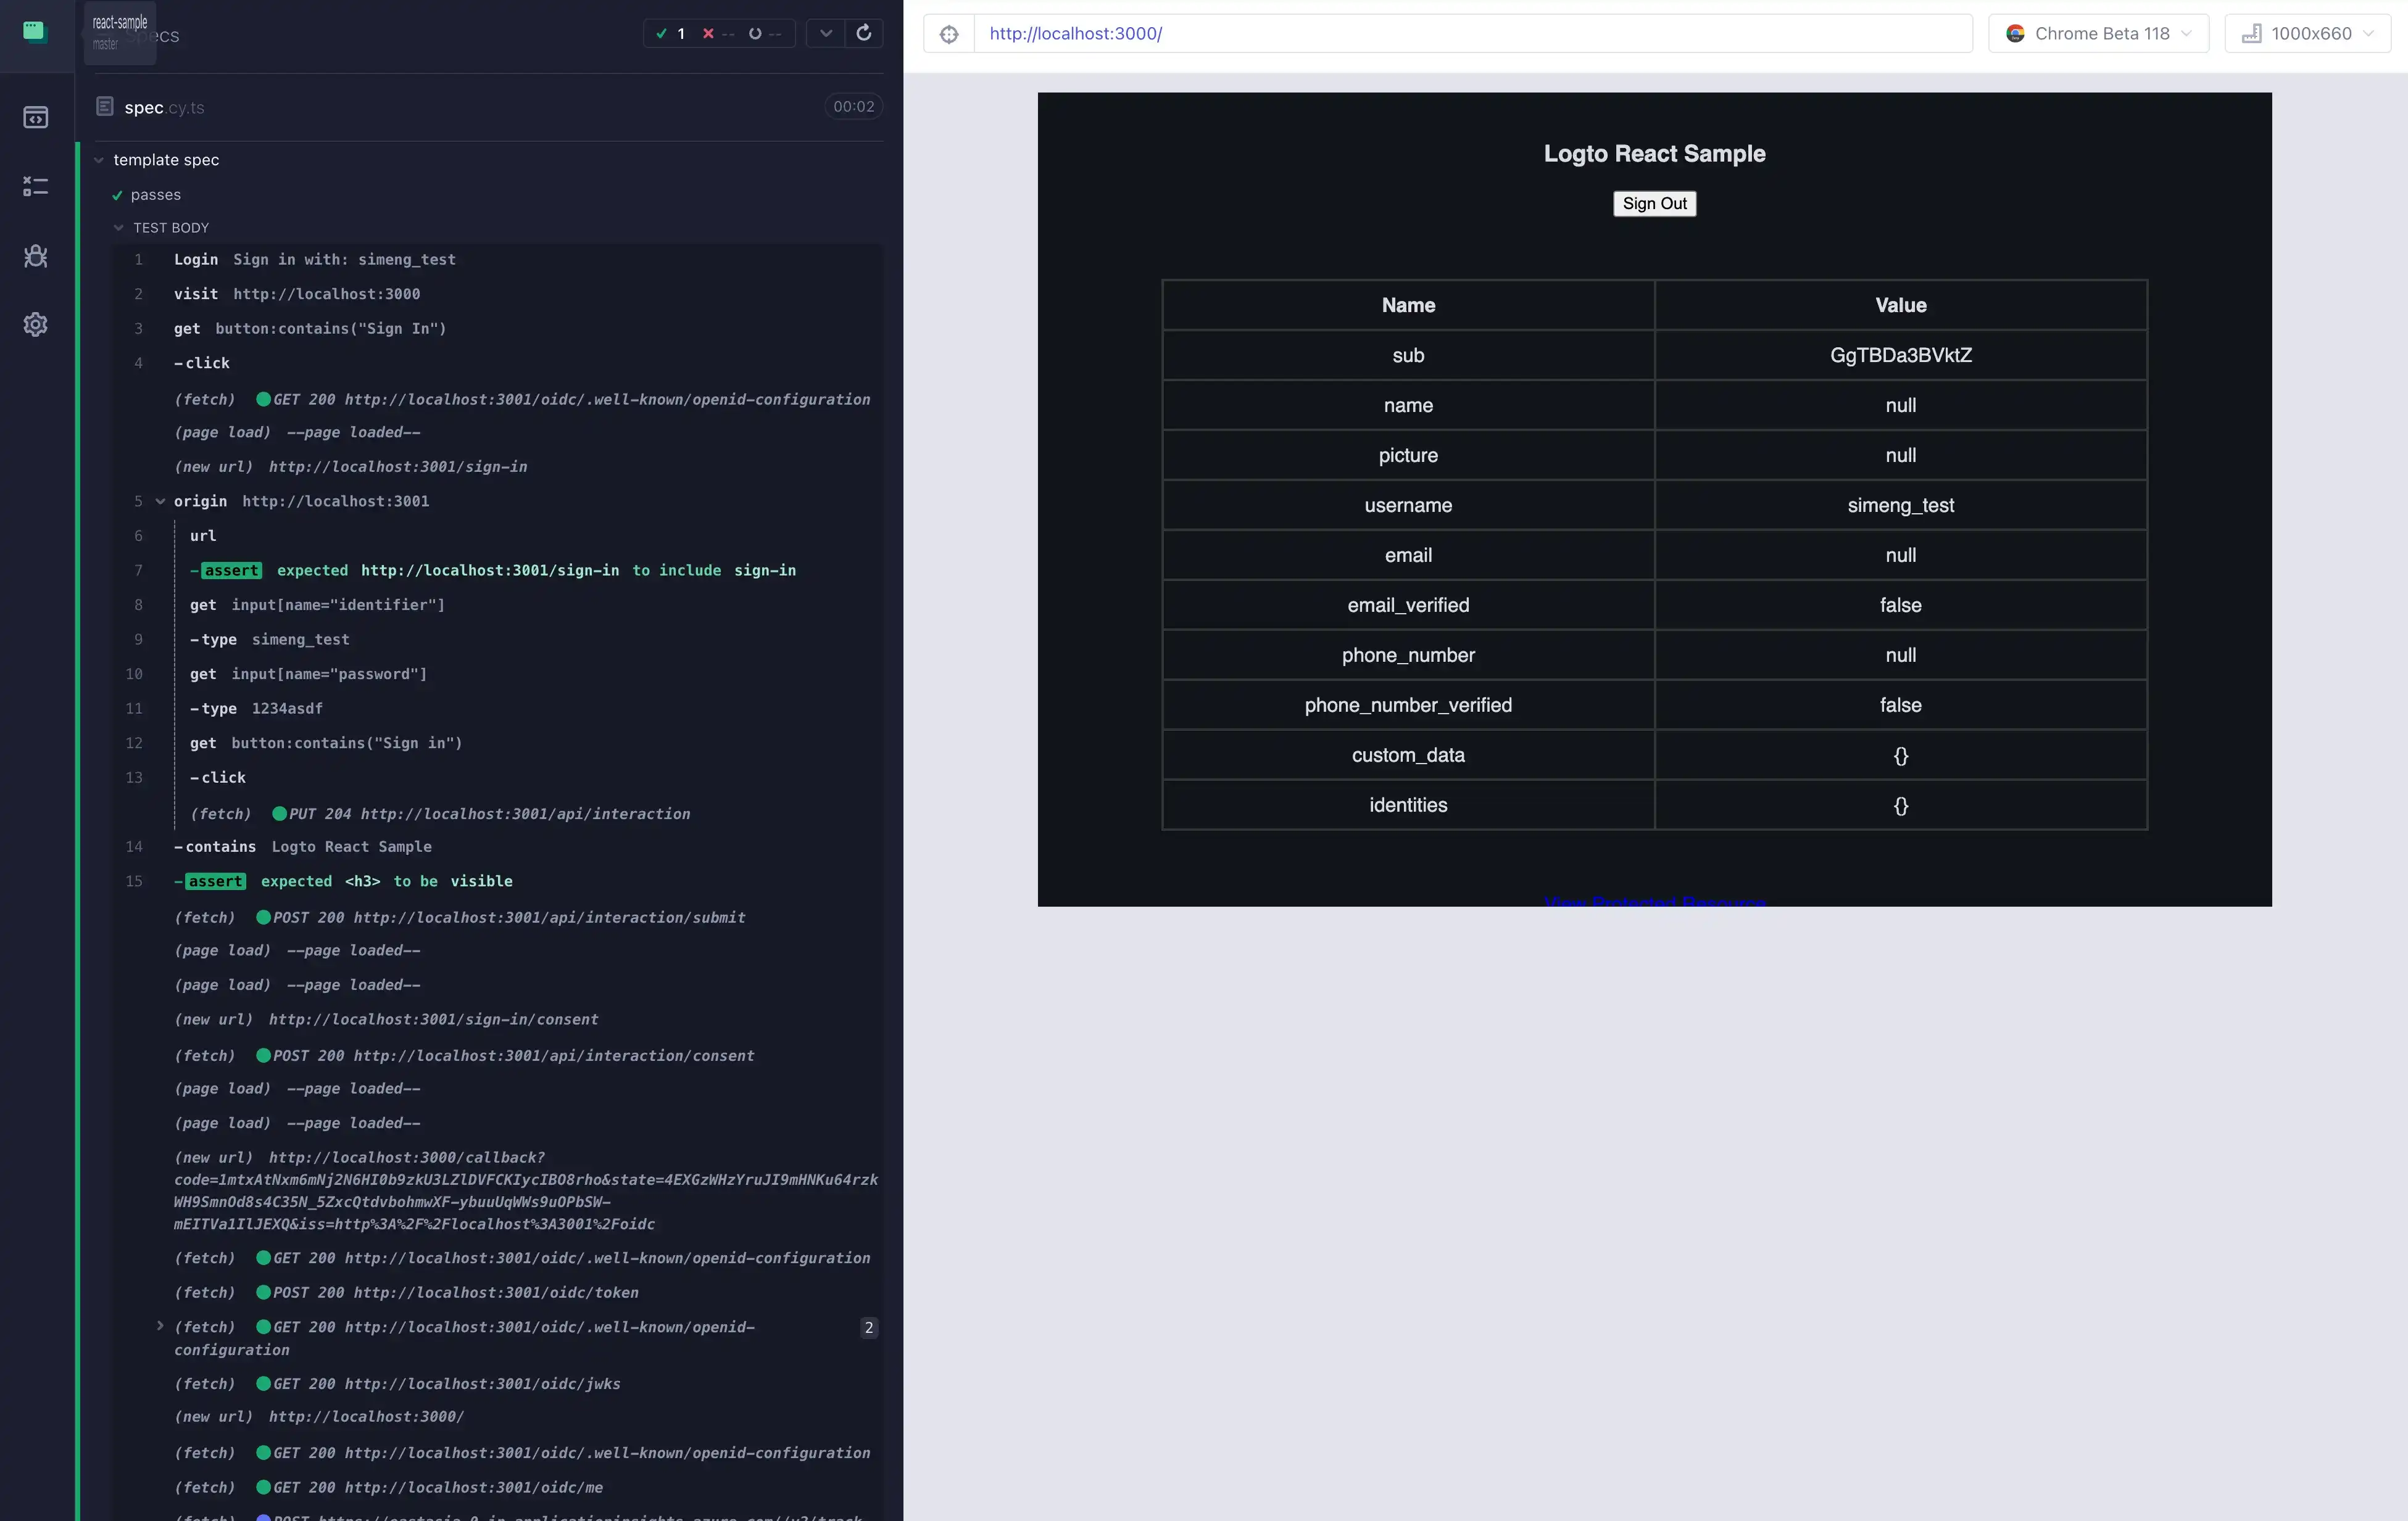The height and width of the screenshot is (1521, 2408).
Task: Collapse the TEST BODY section
Action: (x=119, y=228)
